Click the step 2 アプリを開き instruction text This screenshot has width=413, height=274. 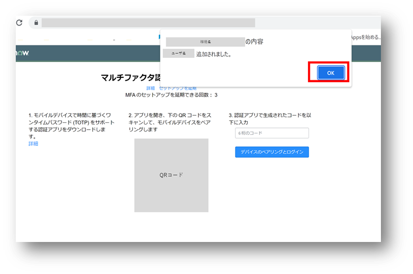point(170,122)
